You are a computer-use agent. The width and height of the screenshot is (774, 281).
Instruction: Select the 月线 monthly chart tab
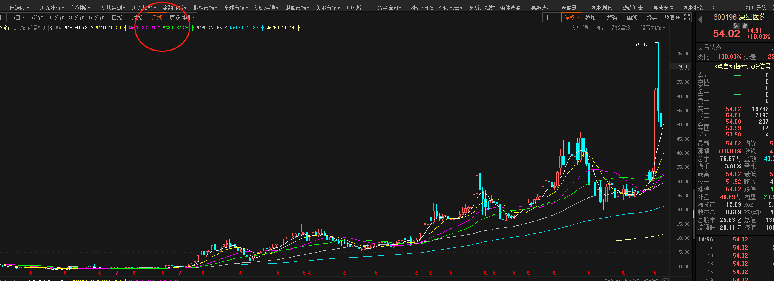click(x=157, y=17)
